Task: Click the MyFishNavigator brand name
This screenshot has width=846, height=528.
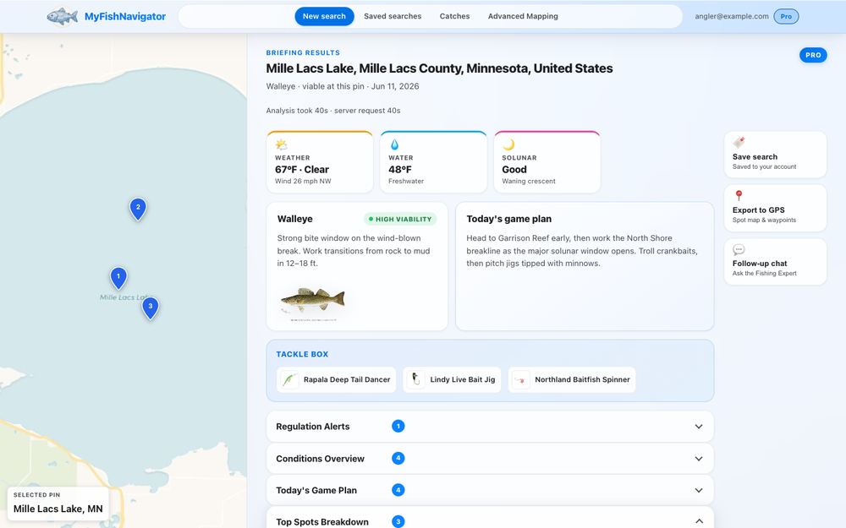Action: pyautogui.click(x=125, y=16)
